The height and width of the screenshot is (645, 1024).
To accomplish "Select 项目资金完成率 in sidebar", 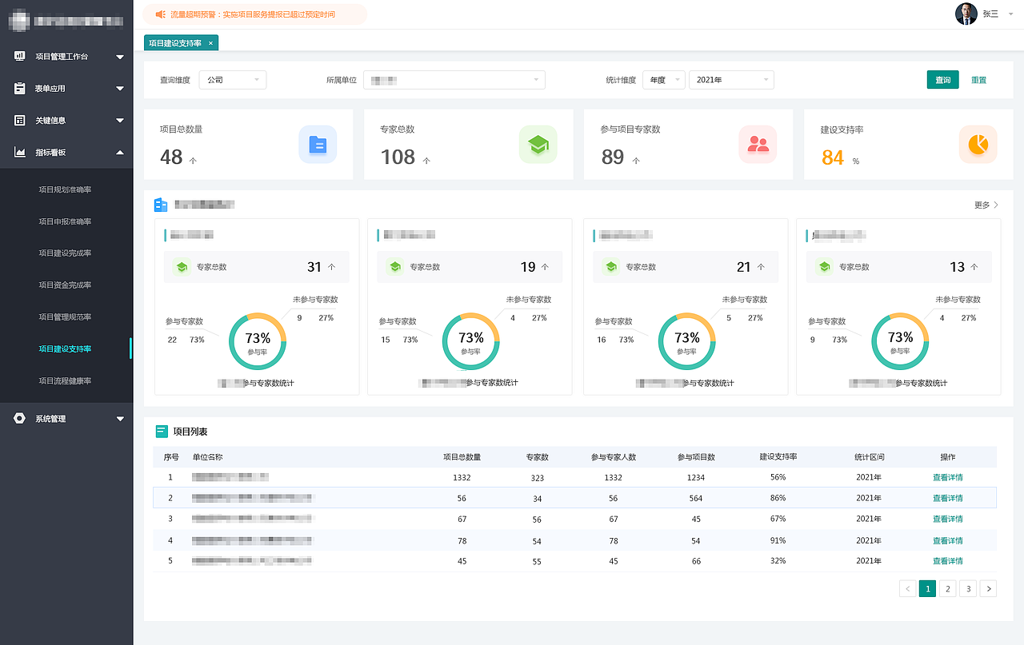I will [65, 285].
